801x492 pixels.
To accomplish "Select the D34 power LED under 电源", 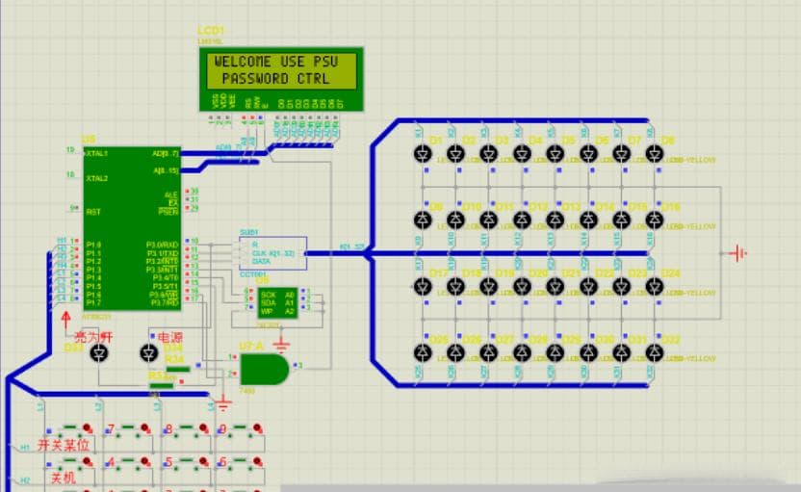I will 148,353.
